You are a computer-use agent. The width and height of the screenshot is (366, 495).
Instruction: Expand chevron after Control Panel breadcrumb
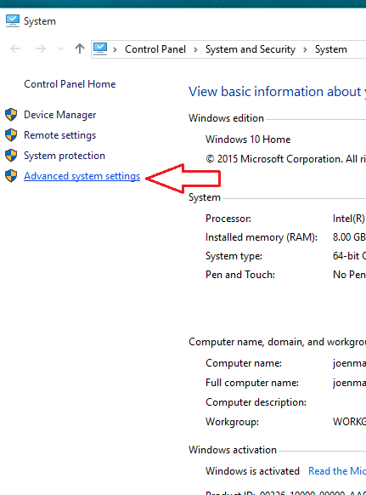[195, 49]
